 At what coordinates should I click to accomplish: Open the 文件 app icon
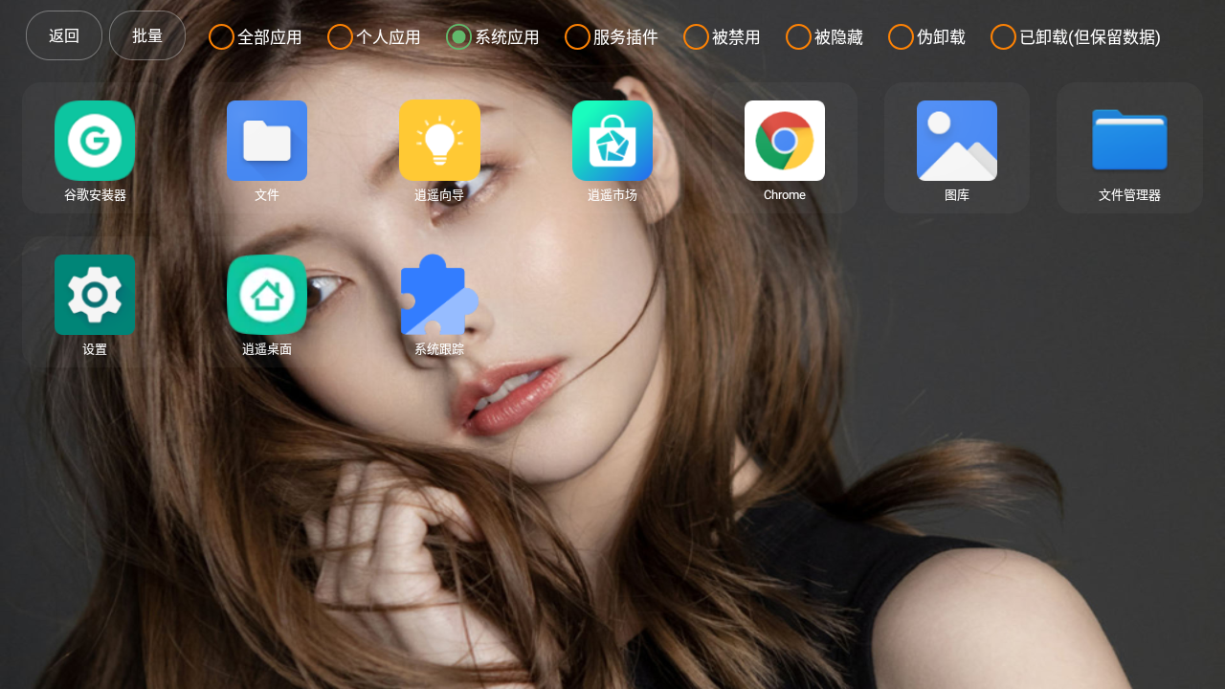click(267, 141)
